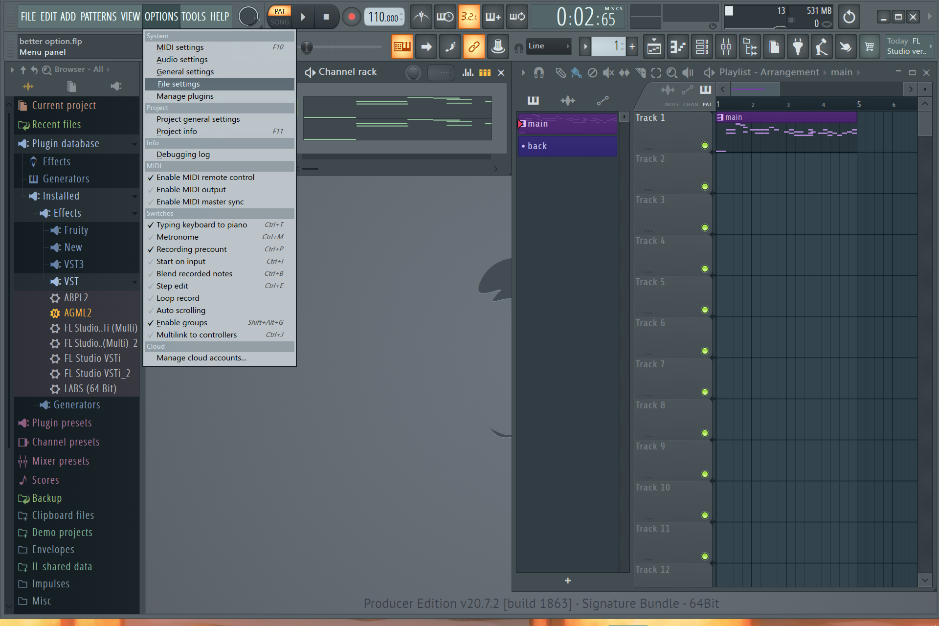Toggle the countdown before recording icon

point(469,17)
